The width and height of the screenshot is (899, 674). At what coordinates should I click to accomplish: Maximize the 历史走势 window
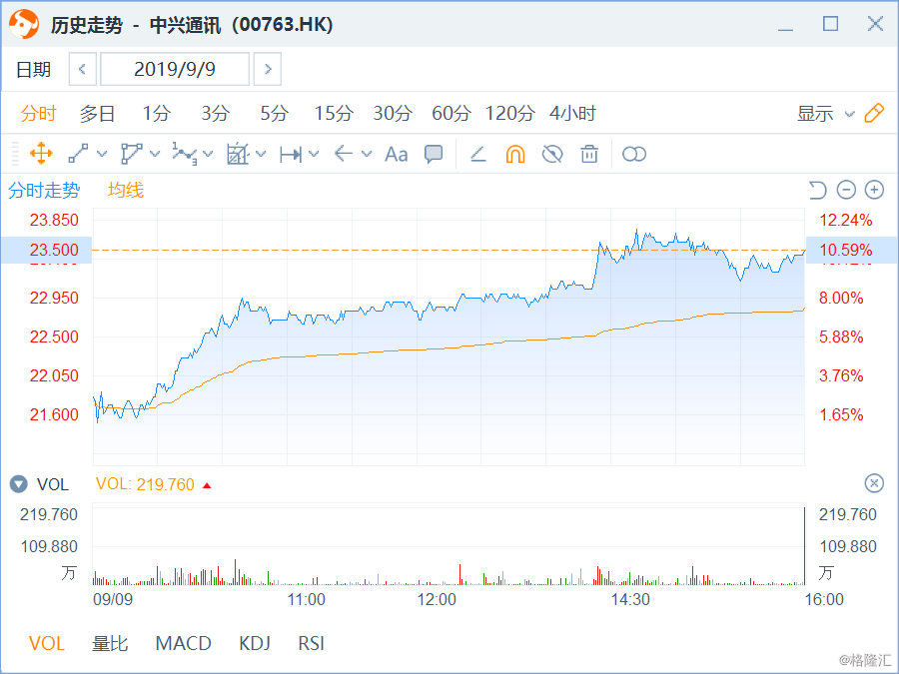(x=830, y=24)
